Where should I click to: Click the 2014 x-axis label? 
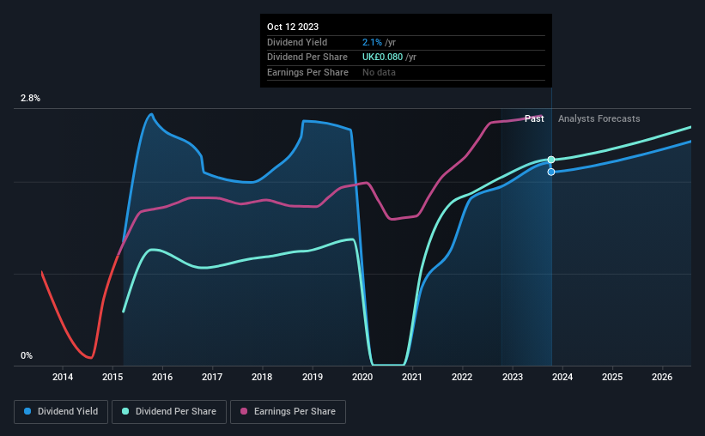(63, 377)
